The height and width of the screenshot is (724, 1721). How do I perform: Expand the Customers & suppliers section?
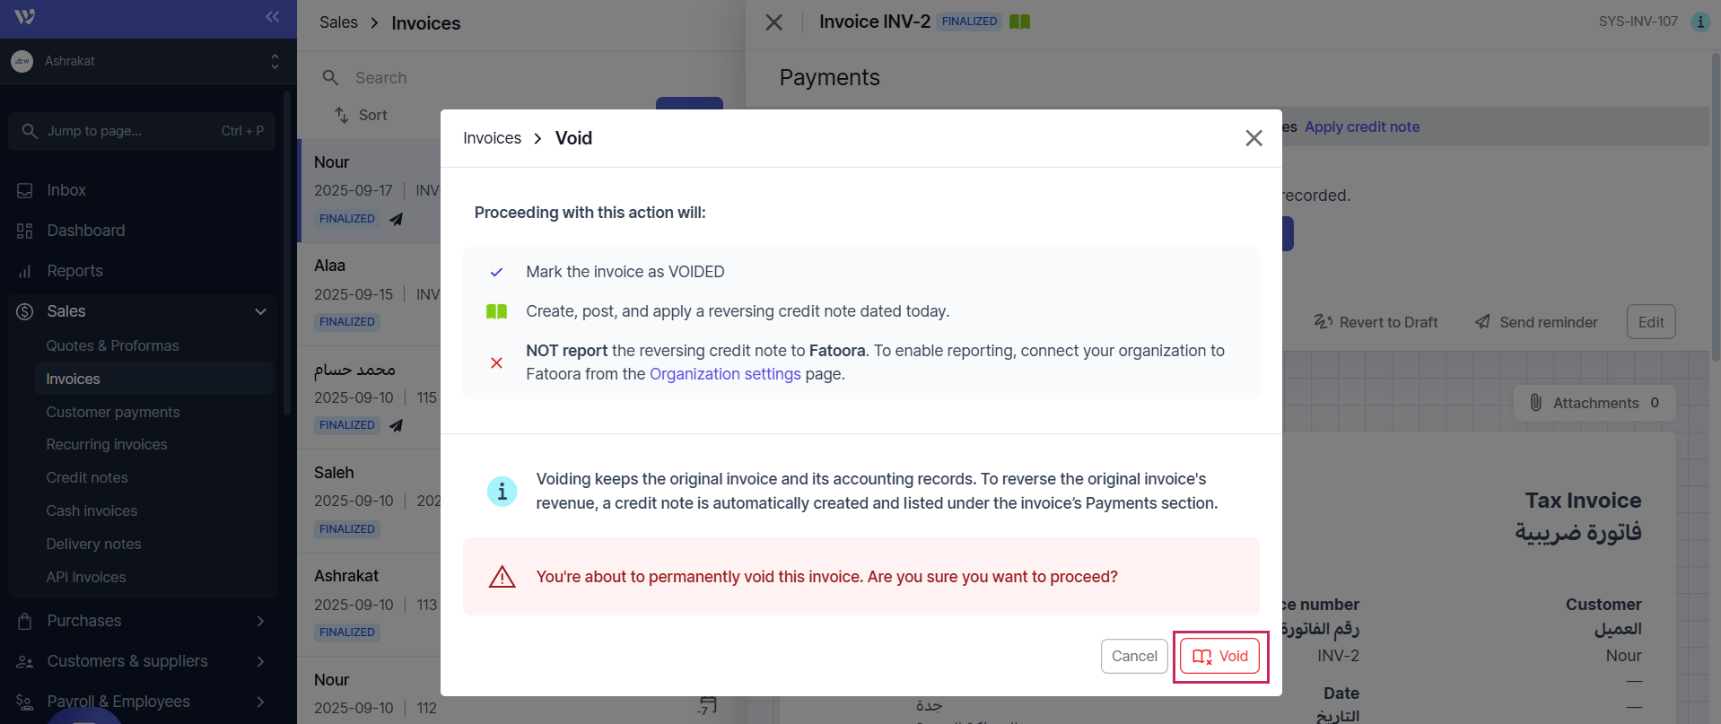(x=260, y=661)
